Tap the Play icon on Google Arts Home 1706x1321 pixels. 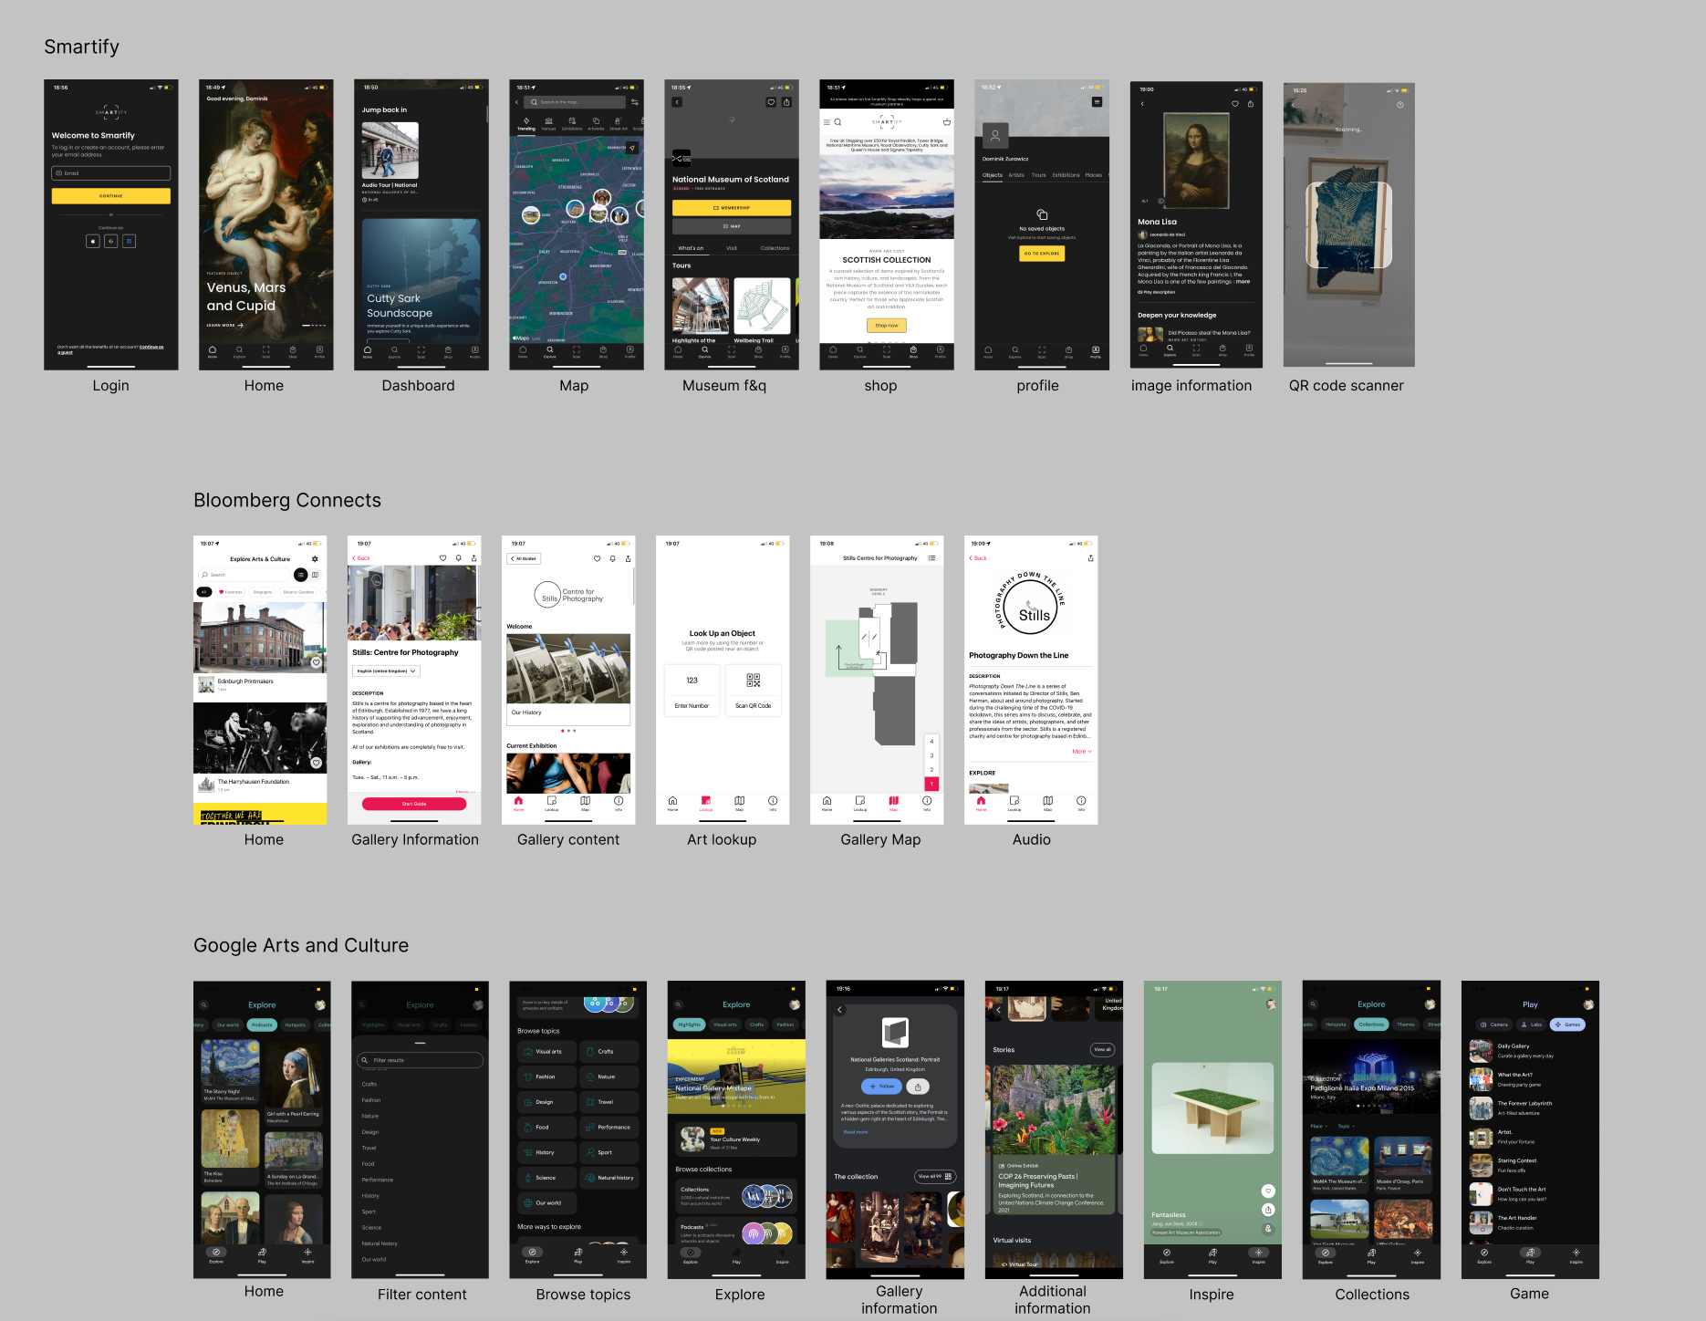coord(262,1254)
